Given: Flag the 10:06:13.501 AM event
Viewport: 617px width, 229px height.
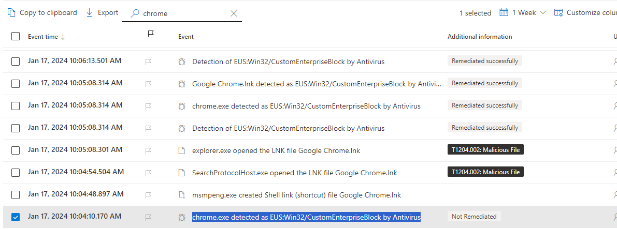Looking at the screenshot, I should tap(148, 62).
